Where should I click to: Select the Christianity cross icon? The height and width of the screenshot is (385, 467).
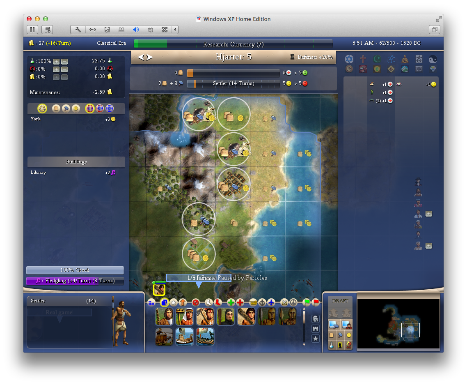point(363,59)
